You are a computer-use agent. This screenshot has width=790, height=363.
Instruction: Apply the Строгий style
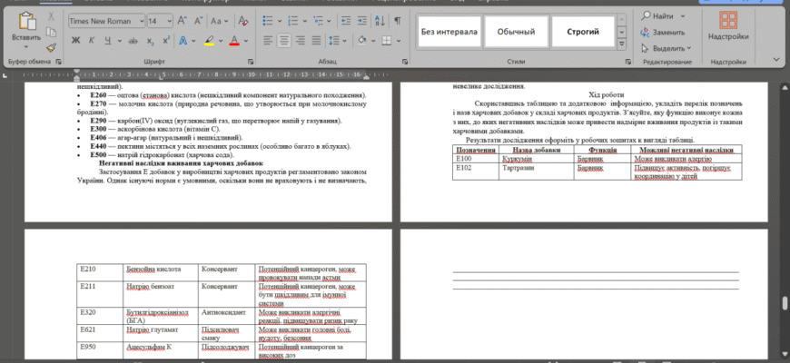[x=583, y=32]
